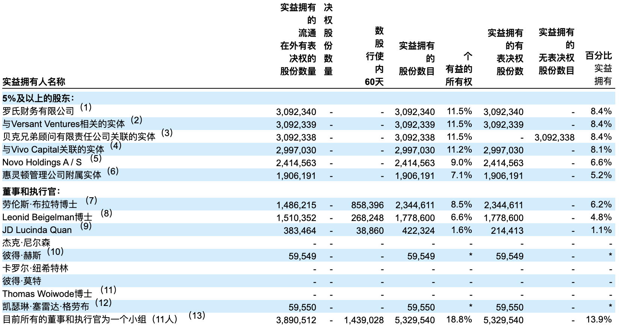Select the 8.5% value in 劳伦斯·布拉特博士 row
Image resolution: width=619 pixels, height=330 pixels.
(462, 204)
